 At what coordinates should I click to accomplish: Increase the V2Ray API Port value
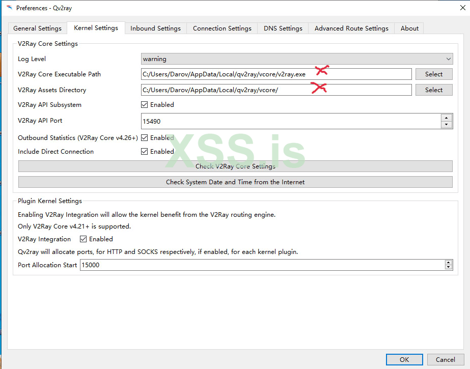click(446, 118)
